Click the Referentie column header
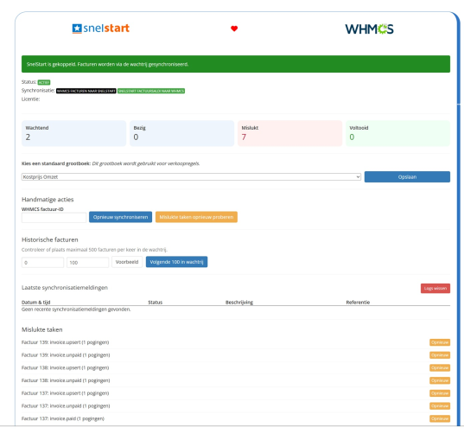464x434 pixels. coord(358,303)
